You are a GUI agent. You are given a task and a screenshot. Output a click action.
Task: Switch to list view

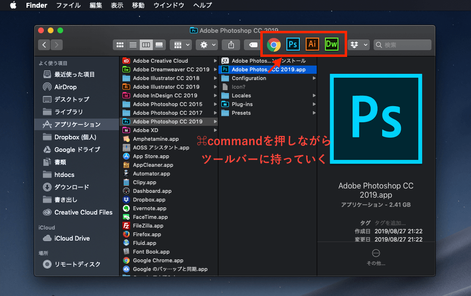[133, 45]
